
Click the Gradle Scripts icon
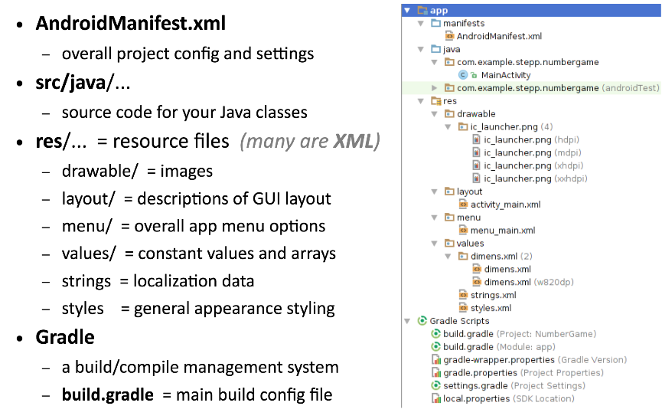(422, 321)
